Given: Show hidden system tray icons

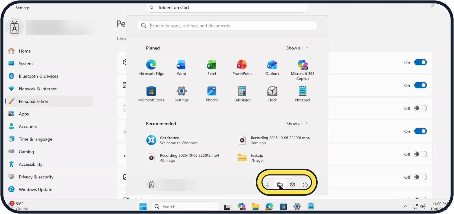Looking at the screenshot, I should pyautogui.click(x=405, y=206).
